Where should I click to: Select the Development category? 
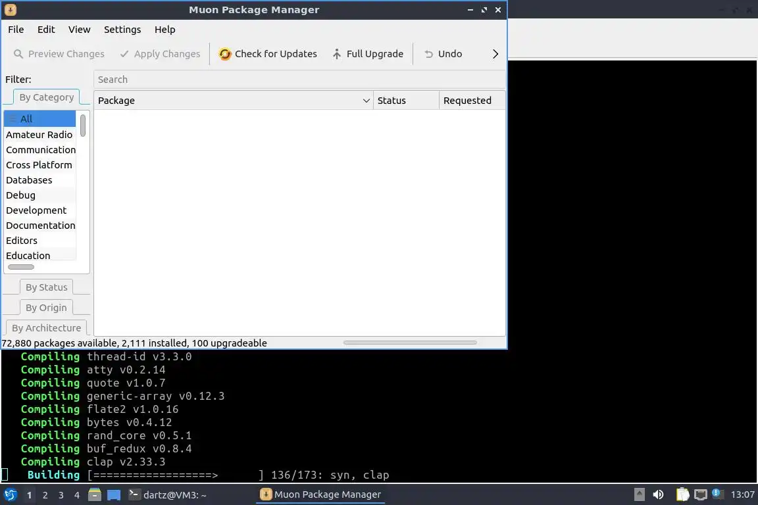(39, 210)
